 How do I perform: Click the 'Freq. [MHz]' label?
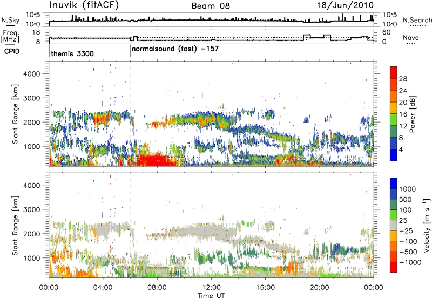pos(10,36)
